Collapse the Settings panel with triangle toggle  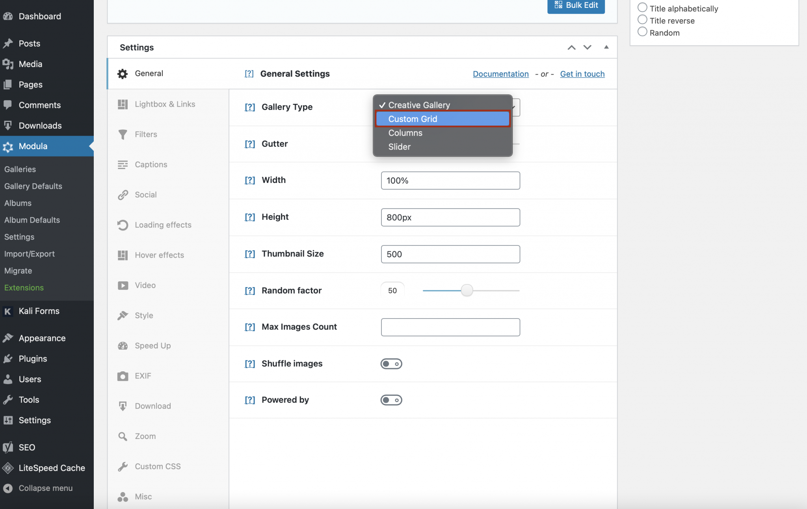pyautogui.click(x=606, y=47)
